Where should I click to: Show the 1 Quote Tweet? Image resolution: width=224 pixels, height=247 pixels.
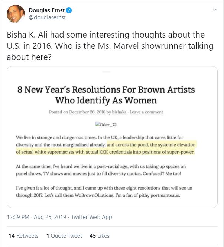(64, 236)
